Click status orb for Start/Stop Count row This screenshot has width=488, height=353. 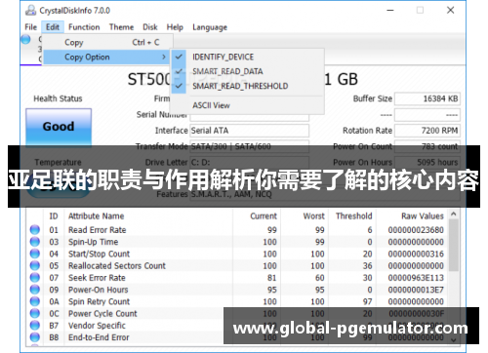pos(35,254)
